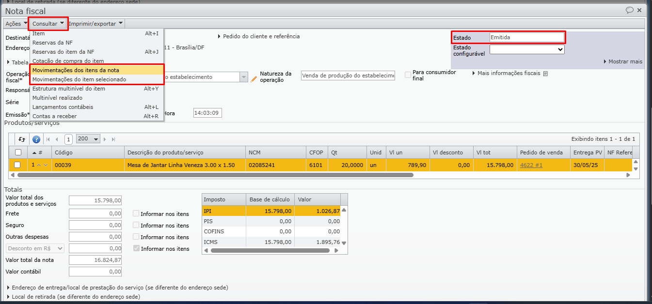Expand the Mostrar mais section

[623, 62]
